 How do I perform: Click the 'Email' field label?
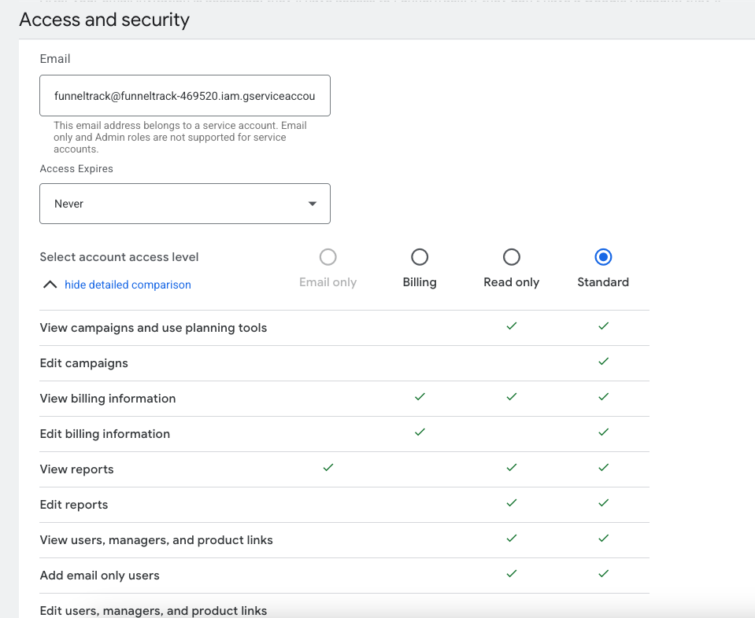pyautogui.click(x=55, y=59)
